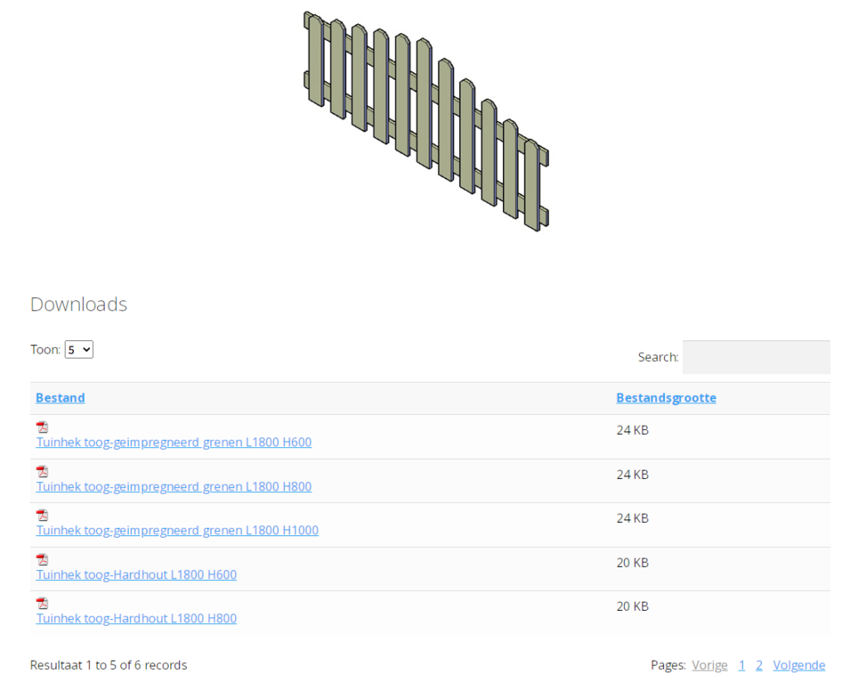Open the Toon records-per-page dropdown
The image size is (850, 683).
point(79,349)
